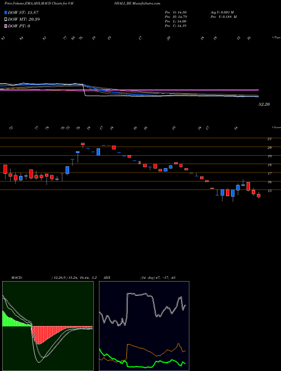Click the Pre L: 14.00 value
Image resolution: width=281 pixels, height=371 pixels.
[x=176, y=21]
